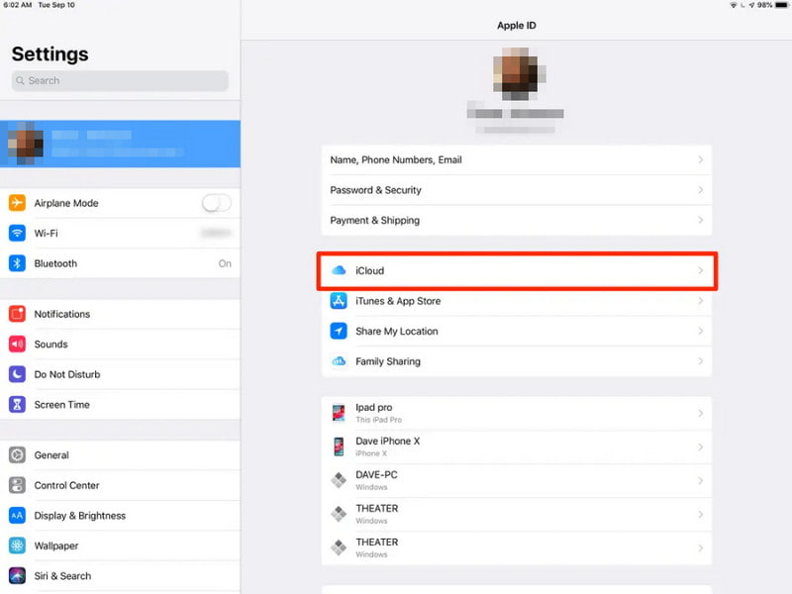Tap the battery icon in status bar
The height and width of the screenshot is (594, 792).
(x=782, y=5)
